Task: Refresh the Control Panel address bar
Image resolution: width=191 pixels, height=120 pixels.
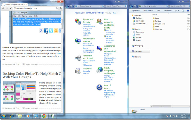Action: click(x=103, y=6)
